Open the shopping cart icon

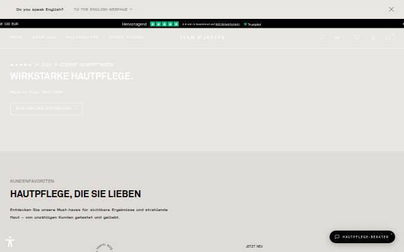(388, 38)
